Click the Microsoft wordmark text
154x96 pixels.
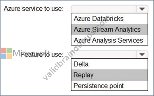click(x=31, y=53)
